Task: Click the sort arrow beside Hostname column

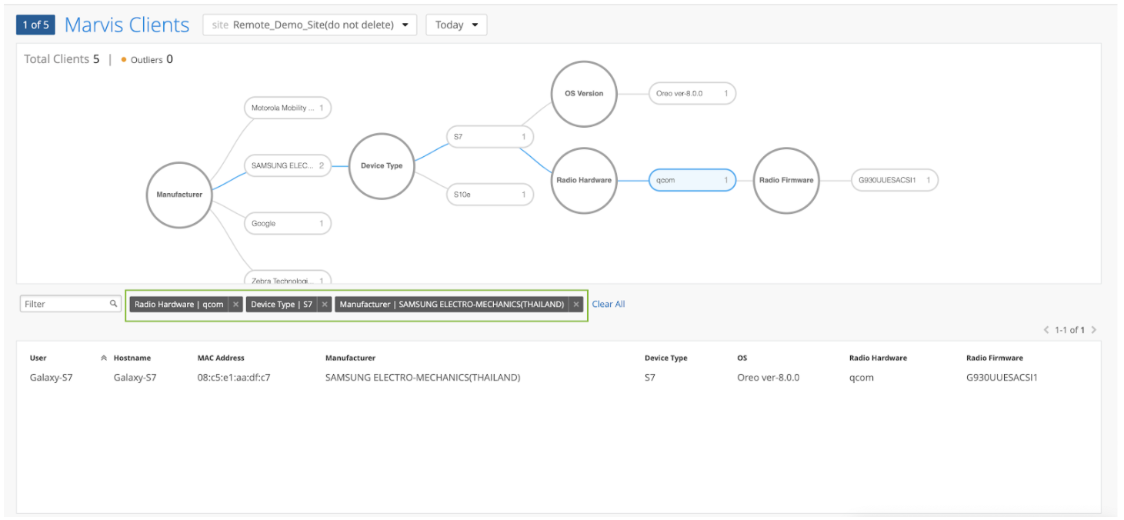Action: click(104, 358)
